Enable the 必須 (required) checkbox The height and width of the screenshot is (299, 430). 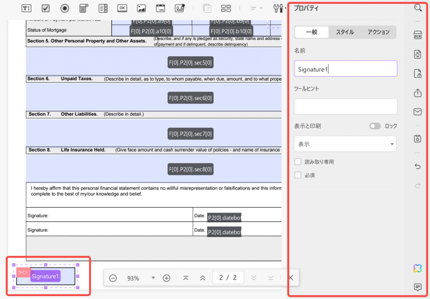click(x=298, y=175)
